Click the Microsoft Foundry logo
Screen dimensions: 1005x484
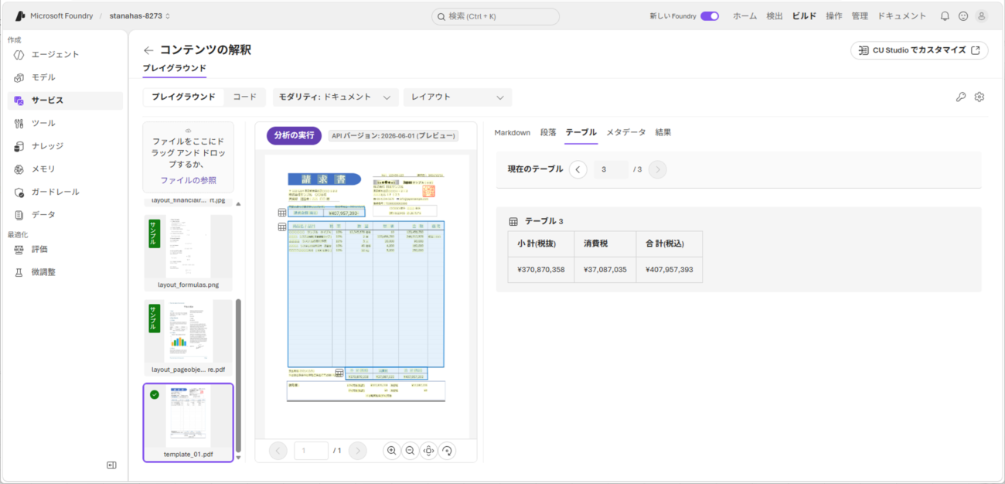[x=21, y=16]
